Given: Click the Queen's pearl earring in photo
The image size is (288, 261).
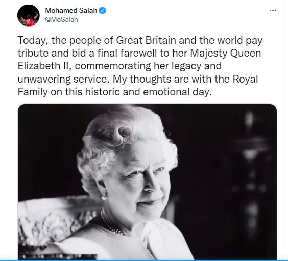Looking at the screenshot, I should pos(104,197).
